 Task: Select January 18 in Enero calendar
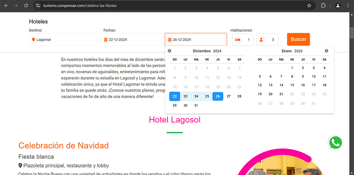click(x=324, y=85)
